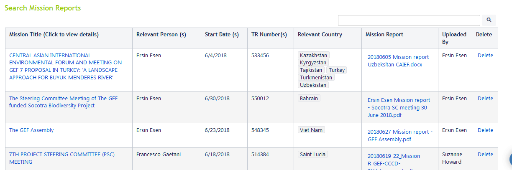Click the Turkey country tag
Image resolution: width=512 pixels, height=170 pixels.
point(337,70)
